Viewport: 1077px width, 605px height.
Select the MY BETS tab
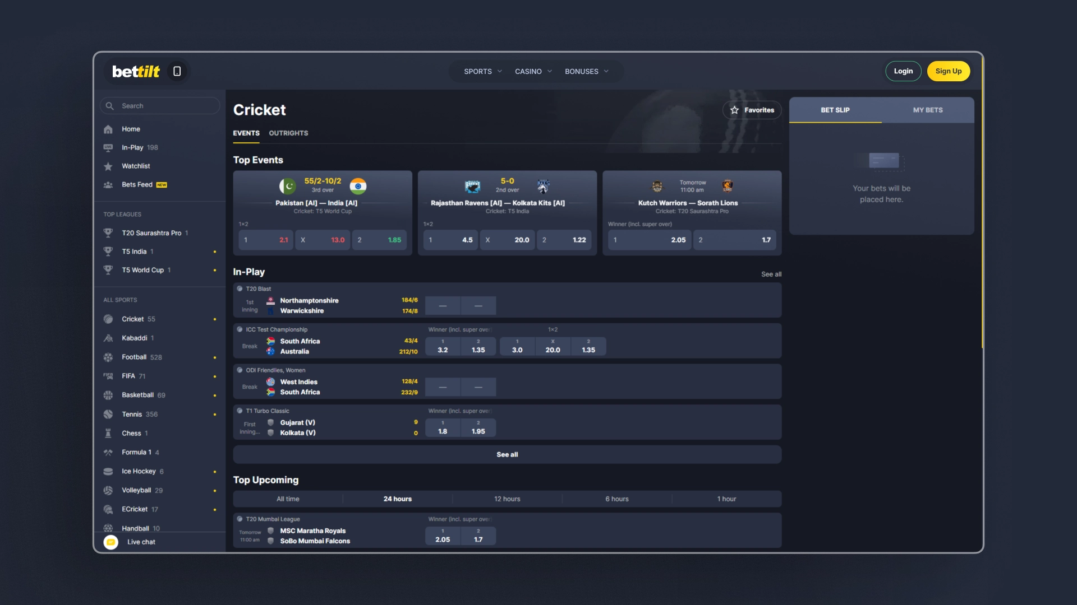tap(928, 110)
